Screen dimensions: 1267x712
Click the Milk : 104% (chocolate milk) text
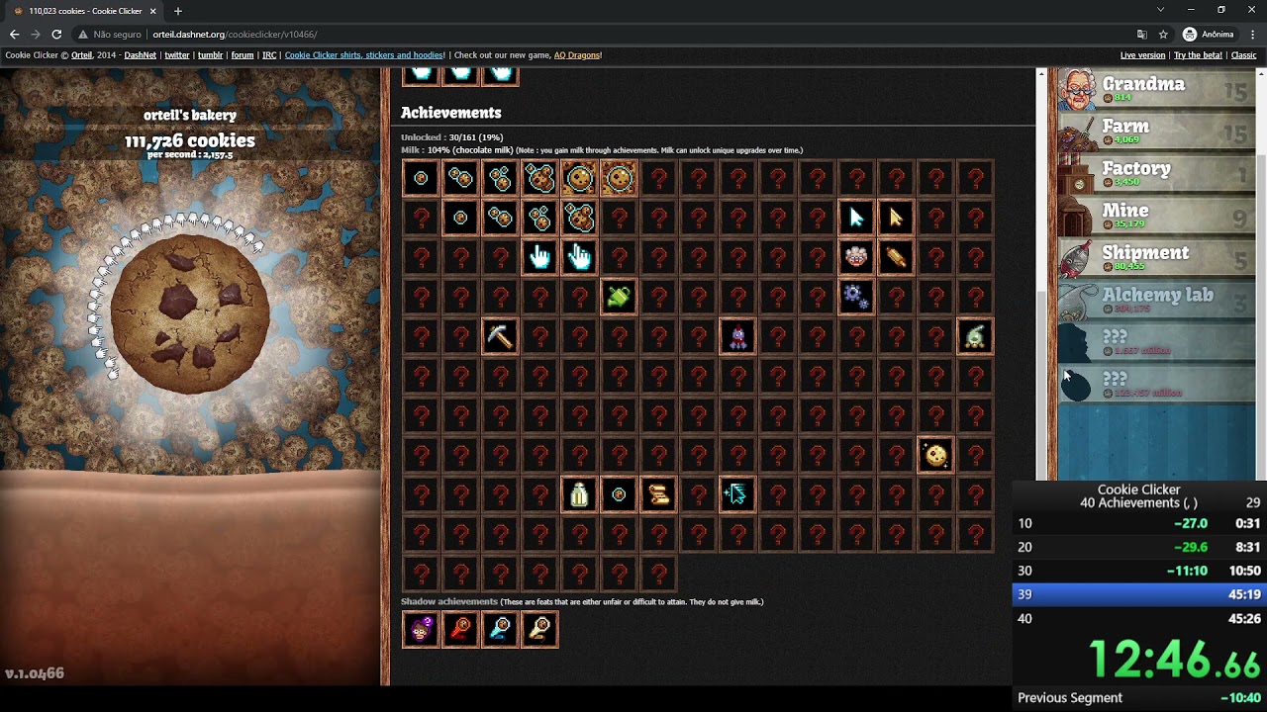(x=456, y=150)
